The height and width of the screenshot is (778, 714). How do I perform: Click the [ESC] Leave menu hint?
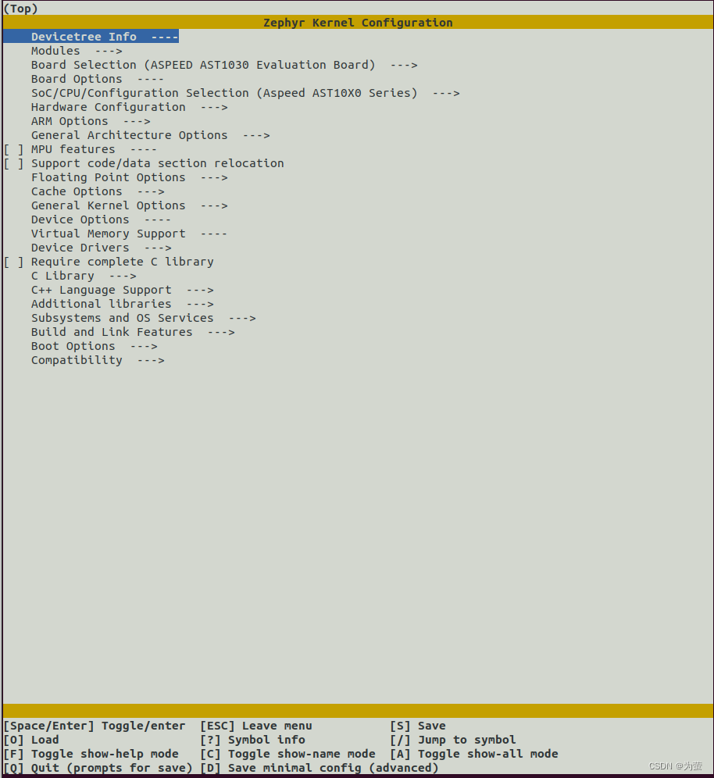(256, 726)
